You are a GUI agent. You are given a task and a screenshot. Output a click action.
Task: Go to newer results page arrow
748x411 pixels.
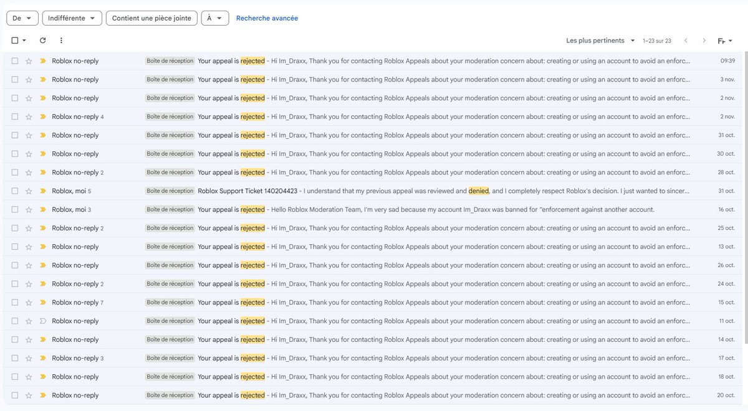[686, 40]
